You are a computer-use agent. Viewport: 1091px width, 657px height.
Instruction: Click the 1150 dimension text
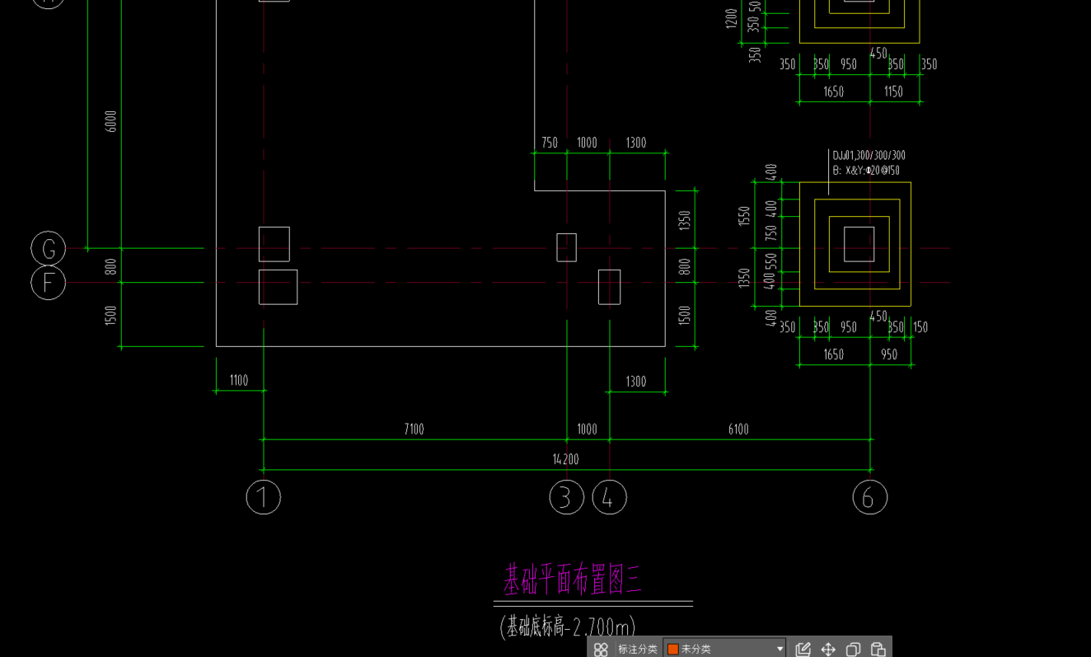pos(893,92)
